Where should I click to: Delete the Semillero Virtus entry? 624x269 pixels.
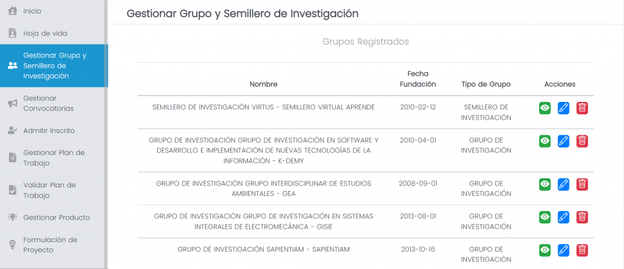pyautogui.click(x=583, y=108)
